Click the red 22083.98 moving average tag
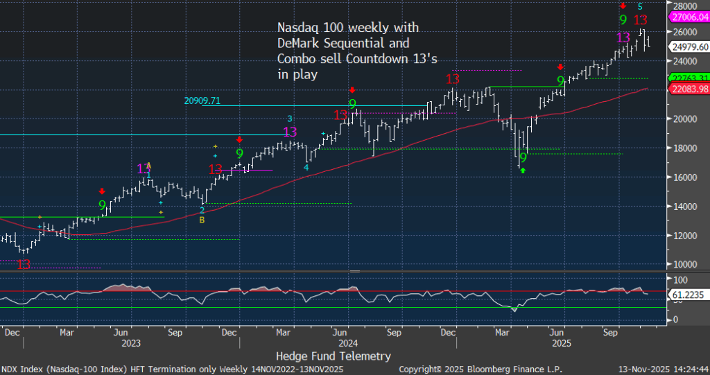Screen dimensions: 710x375 point(689,89)
